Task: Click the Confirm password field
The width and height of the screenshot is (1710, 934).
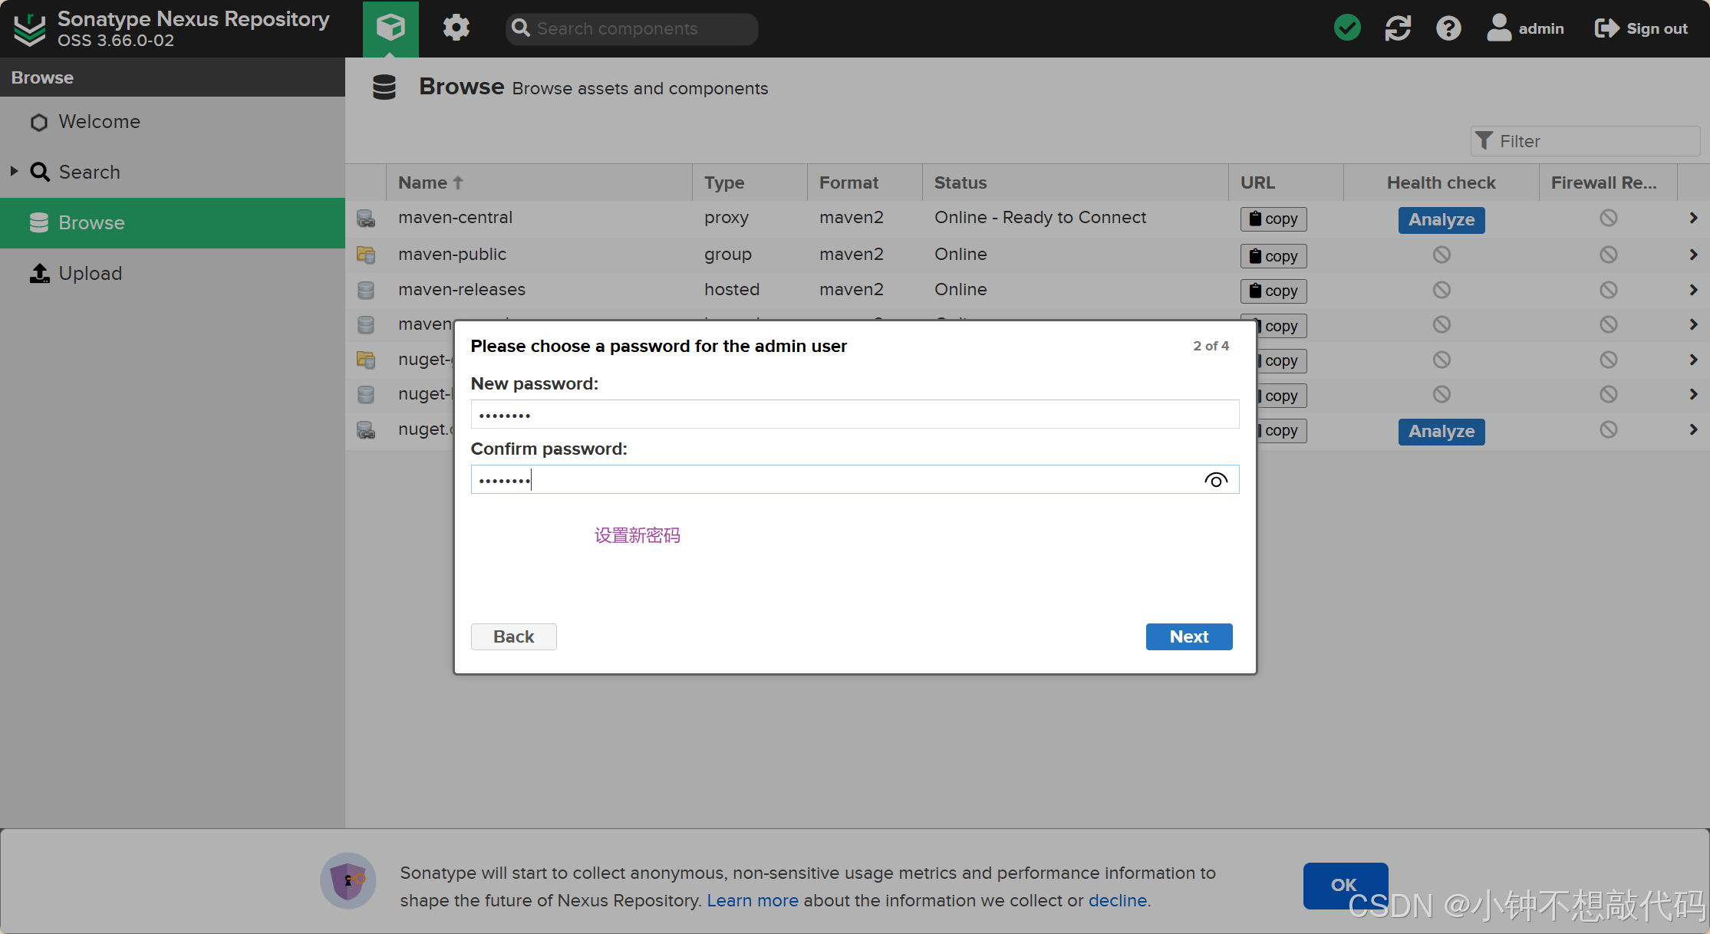Action: [855, 480]
